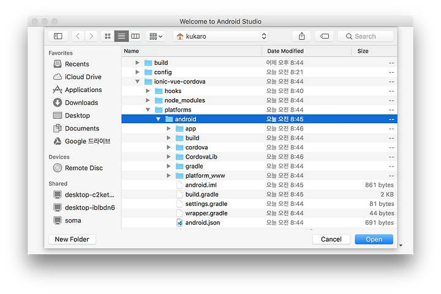The height and width of the screenshot is (294, 441).
Task: Go forward to next folder
Action: [x=91, y=36]
